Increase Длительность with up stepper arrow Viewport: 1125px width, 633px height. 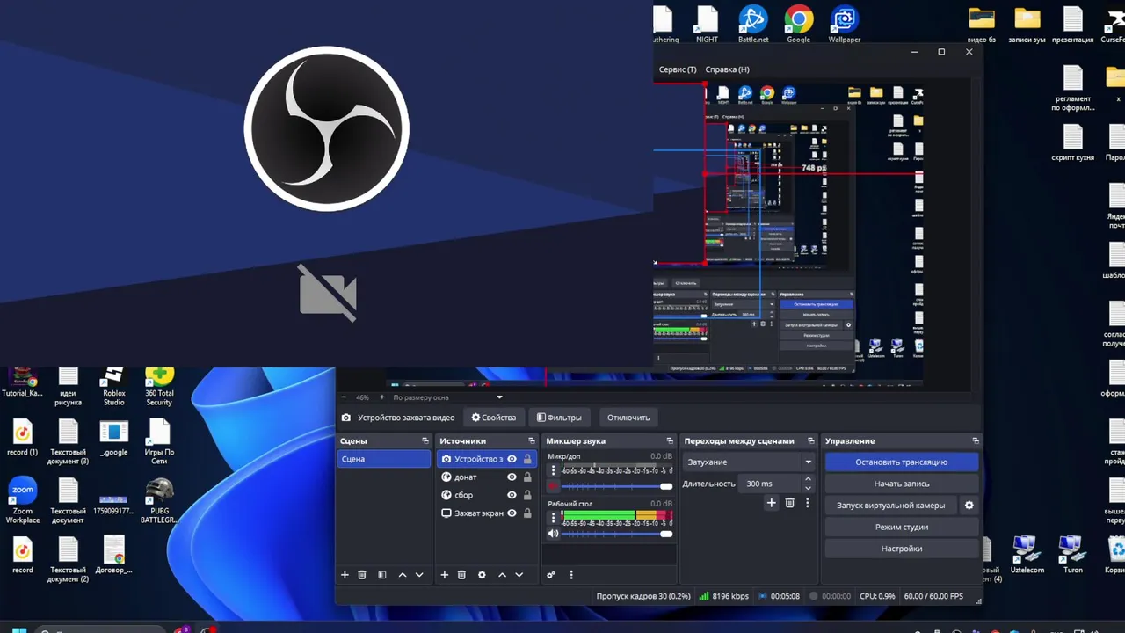click(809, 479)
